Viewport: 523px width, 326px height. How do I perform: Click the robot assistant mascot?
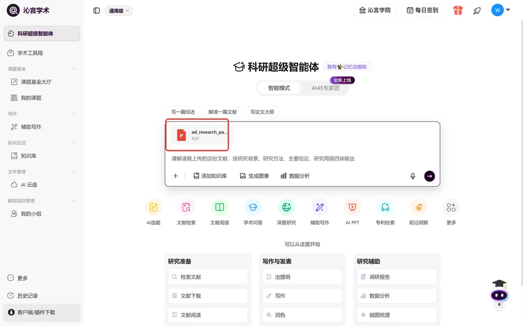(499, 295)
